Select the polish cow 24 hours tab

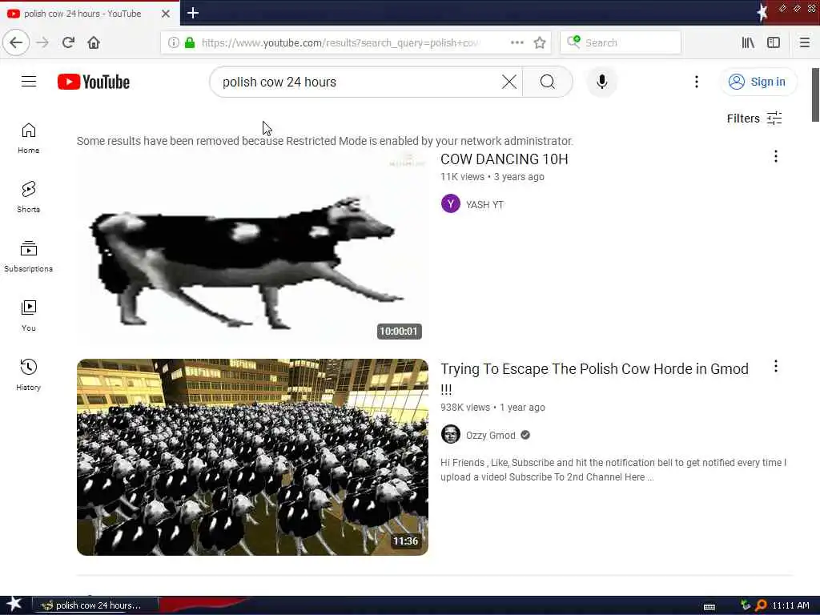click(82, 14)
